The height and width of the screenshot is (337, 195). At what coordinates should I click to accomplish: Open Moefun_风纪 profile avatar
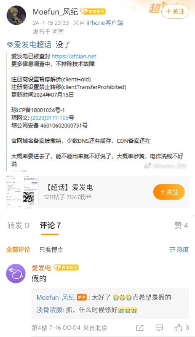(x=16, y=15)
